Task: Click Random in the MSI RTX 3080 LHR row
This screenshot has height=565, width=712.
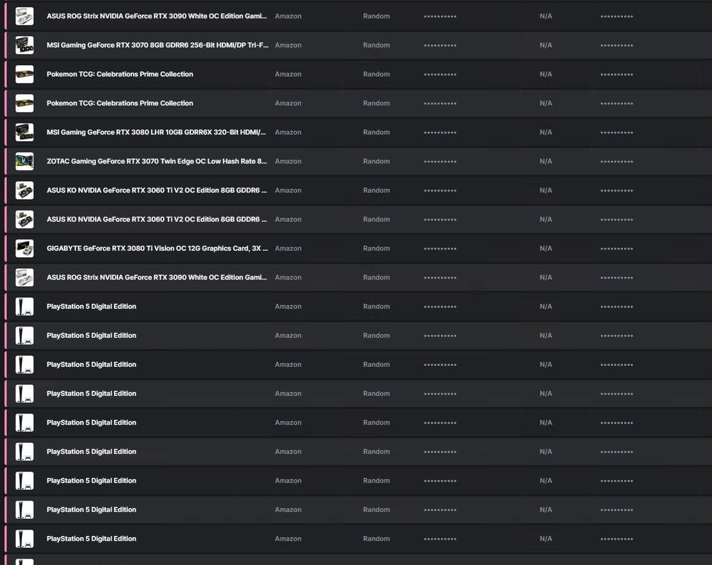Action: tap(376, 132)
